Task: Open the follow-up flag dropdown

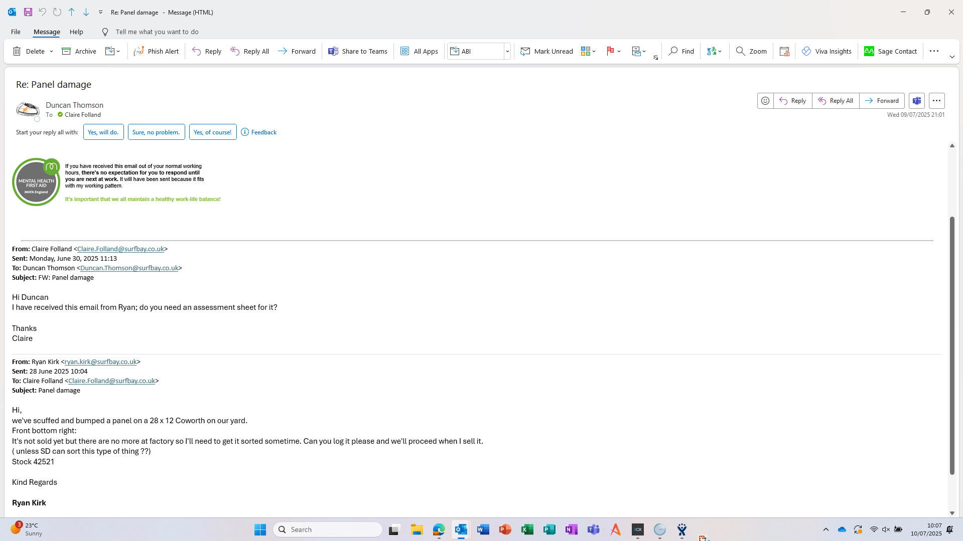Action: (619, 51)
